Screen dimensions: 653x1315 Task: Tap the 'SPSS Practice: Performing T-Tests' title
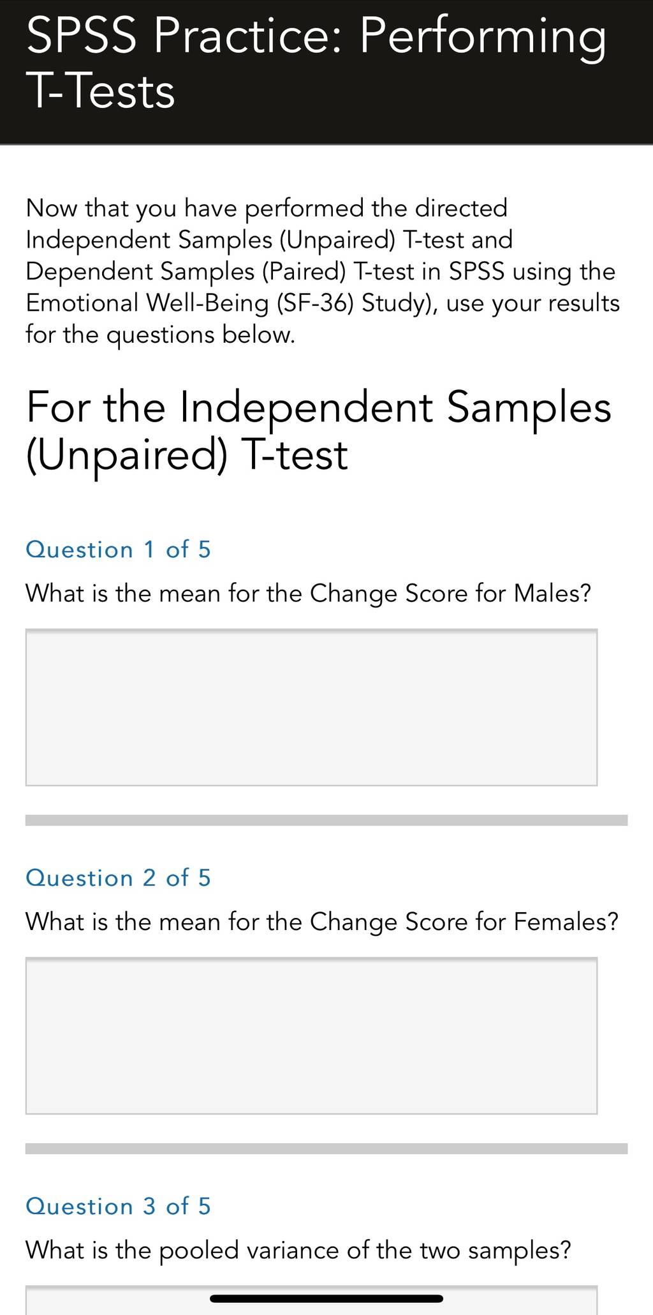coord(316,63)
